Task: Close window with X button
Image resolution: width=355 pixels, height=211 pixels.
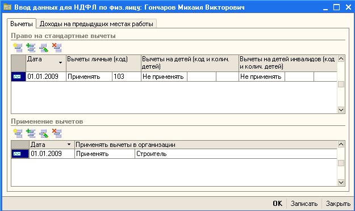Action: (348, 7)
